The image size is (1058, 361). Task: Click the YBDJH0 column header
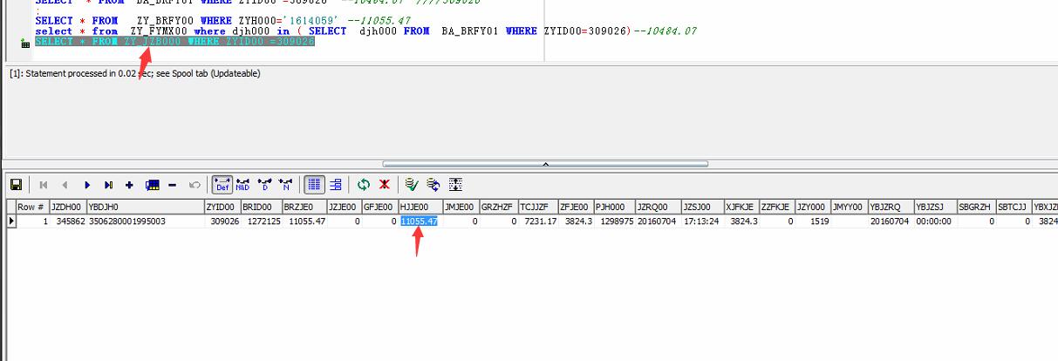click(145, 208)
